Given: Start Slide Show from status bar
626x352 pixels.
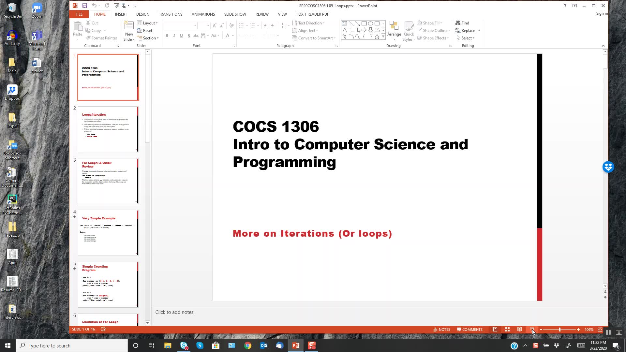Looking at the screenshot, I should pos(532,330).
